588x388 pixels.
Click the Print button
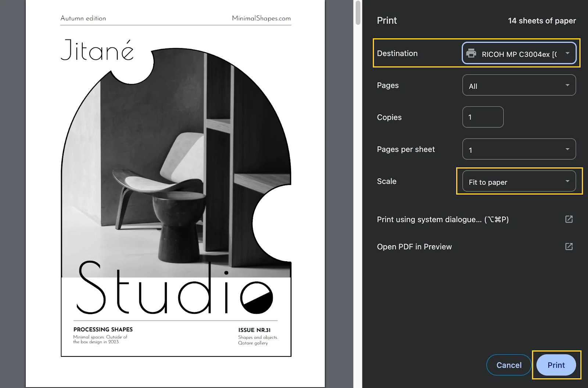(556, 365)
